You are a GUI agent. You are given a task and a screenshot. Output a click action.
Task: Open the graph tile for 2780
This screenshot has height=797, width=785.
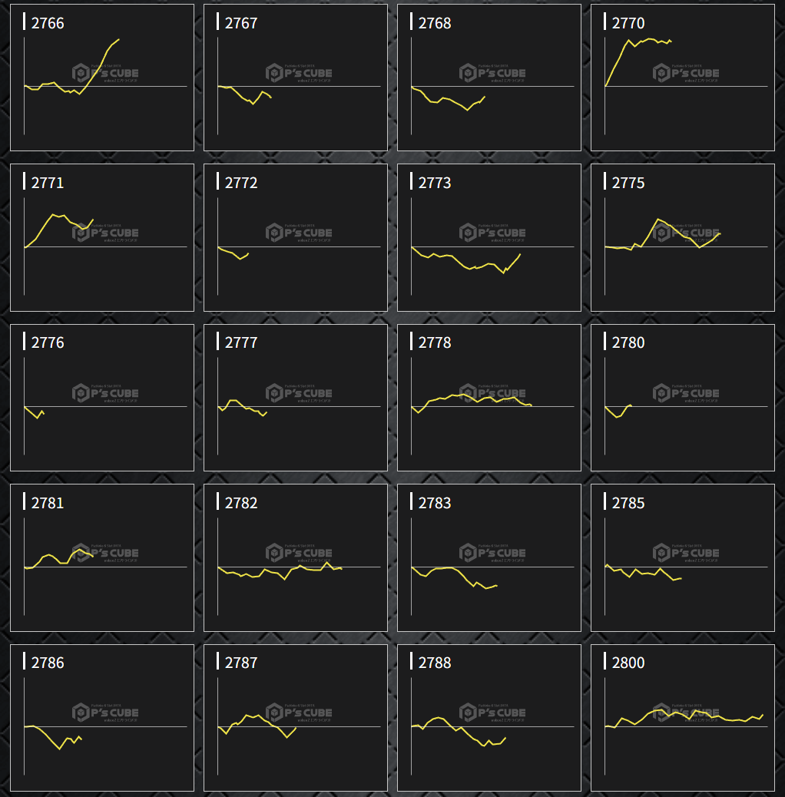tap(683, 397)
